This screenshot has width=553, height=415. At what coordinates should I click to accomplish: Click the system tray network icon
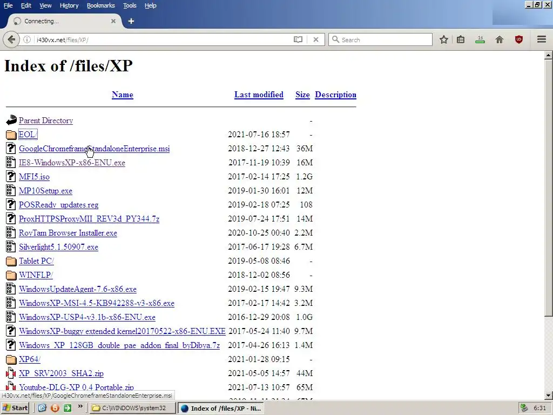[524, 408]
